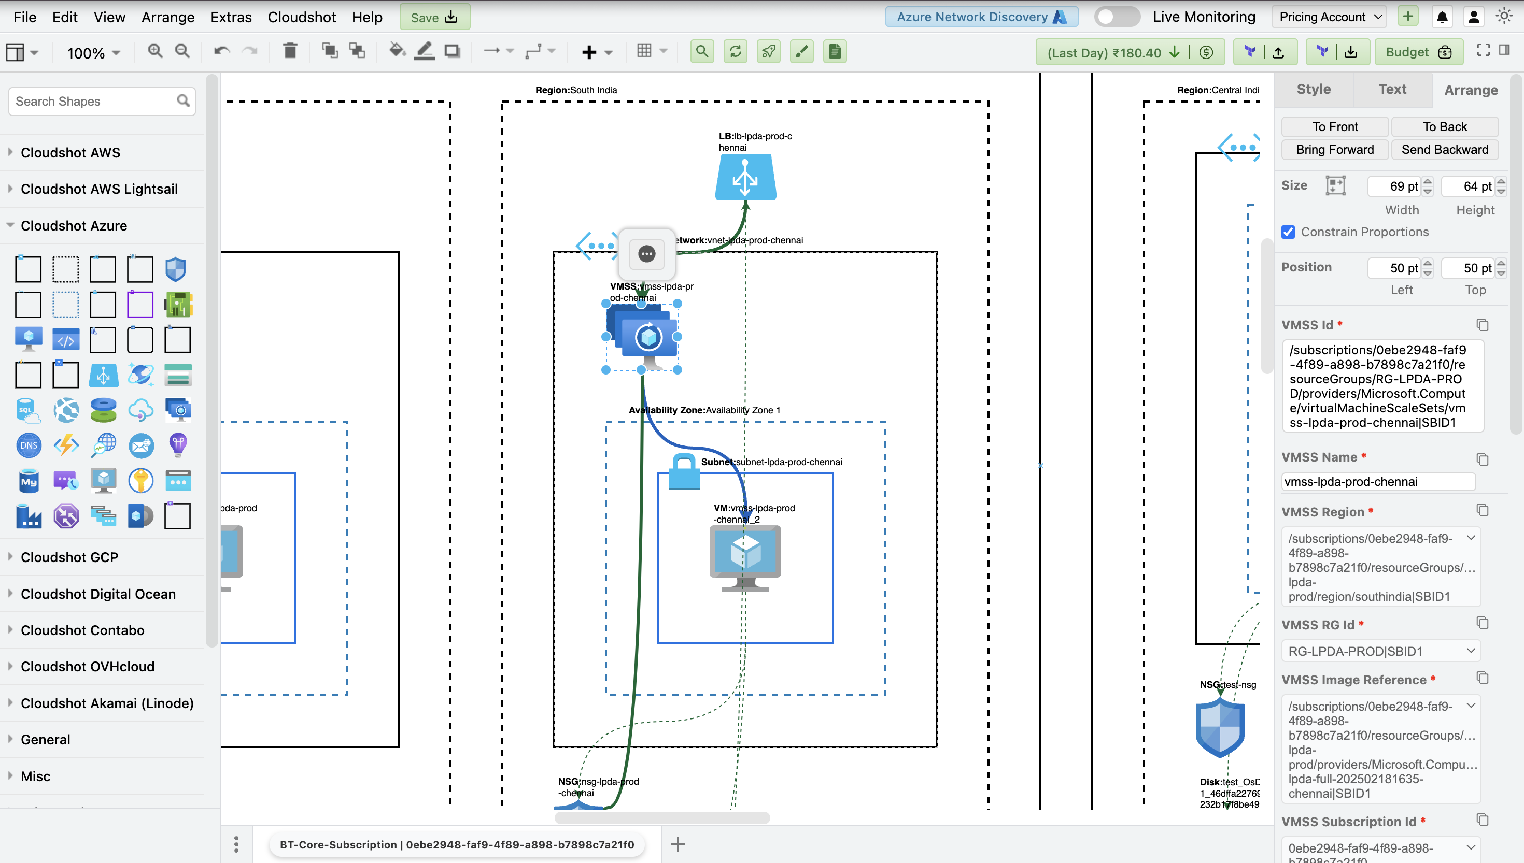Screen dimensions: 1524x863
Task: Toggle the format panel icon
Action: coord(1504,50)
